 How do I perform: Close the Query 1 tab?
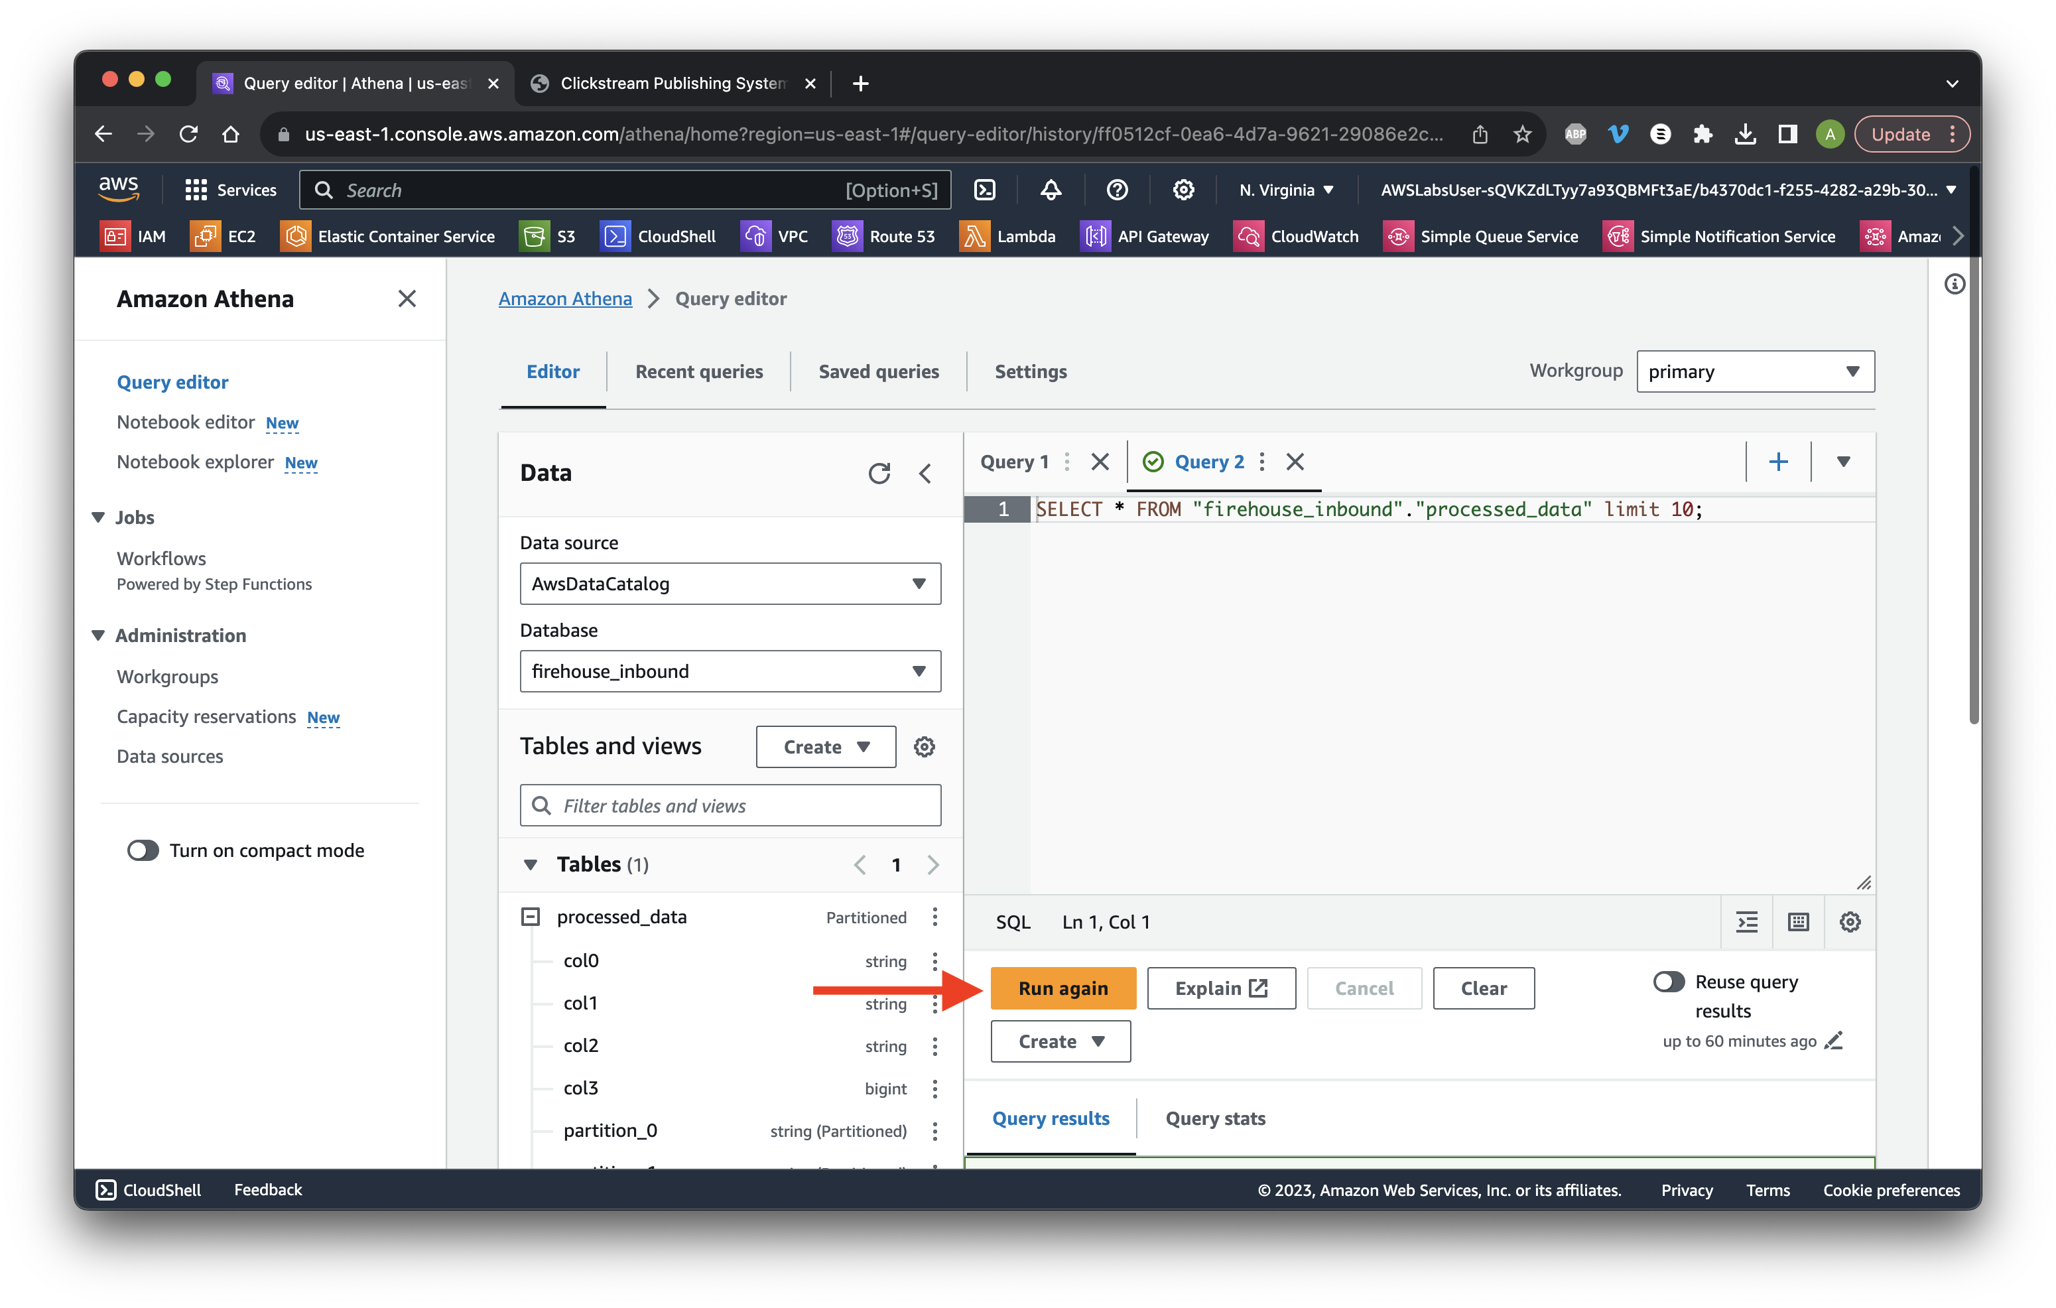pyautogui.click(x=1100, y=462)
